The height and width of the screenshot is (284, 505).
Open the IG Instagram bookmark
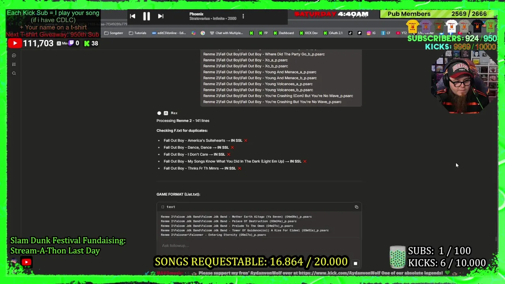pos(371,33)
